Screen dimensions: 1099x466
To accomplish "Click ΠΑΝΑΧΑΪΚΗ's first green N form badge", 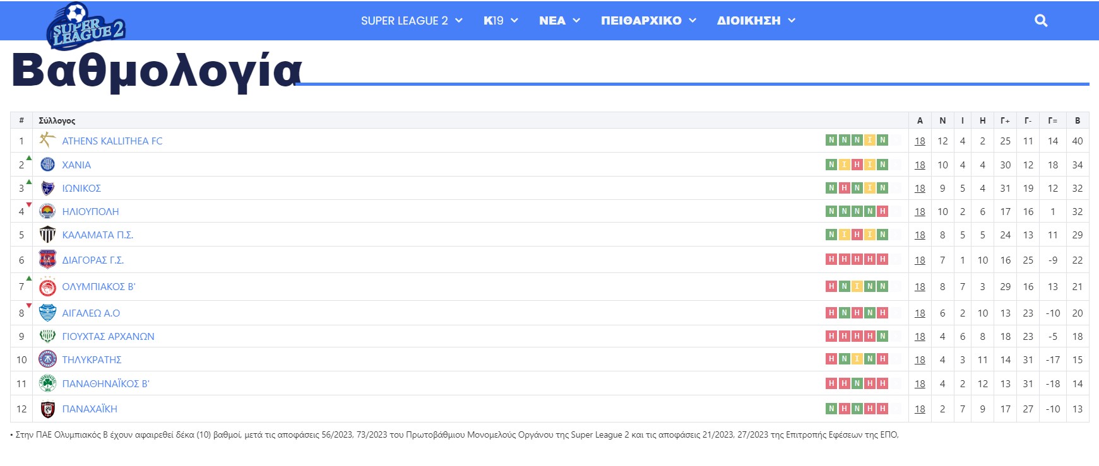I will (831, 409).
